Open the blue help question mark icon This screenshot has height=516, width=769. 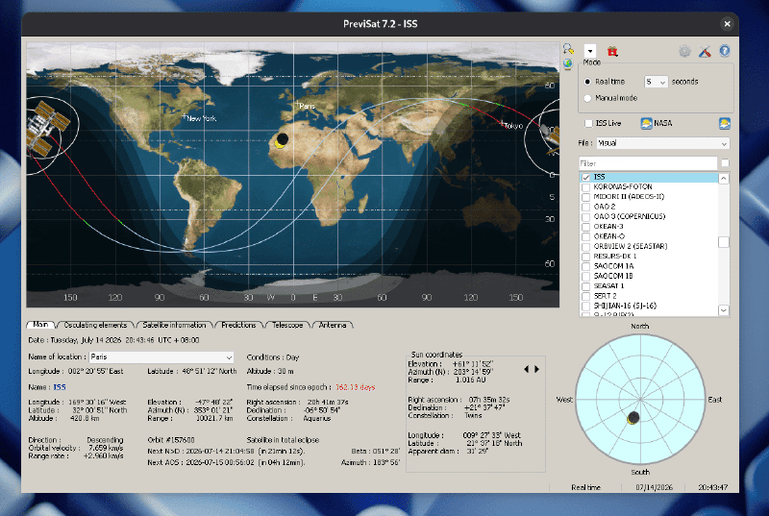tap(725, 51)
